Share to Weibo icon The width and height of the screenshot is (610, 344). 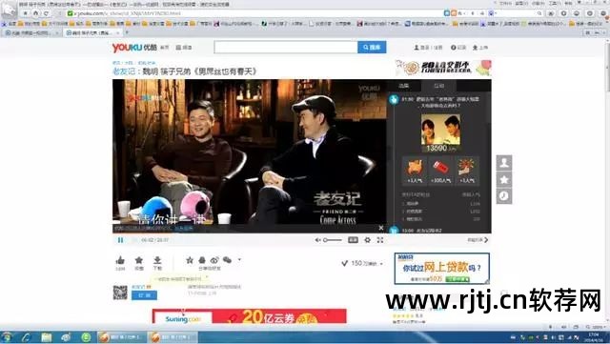(x=214, y=260)
